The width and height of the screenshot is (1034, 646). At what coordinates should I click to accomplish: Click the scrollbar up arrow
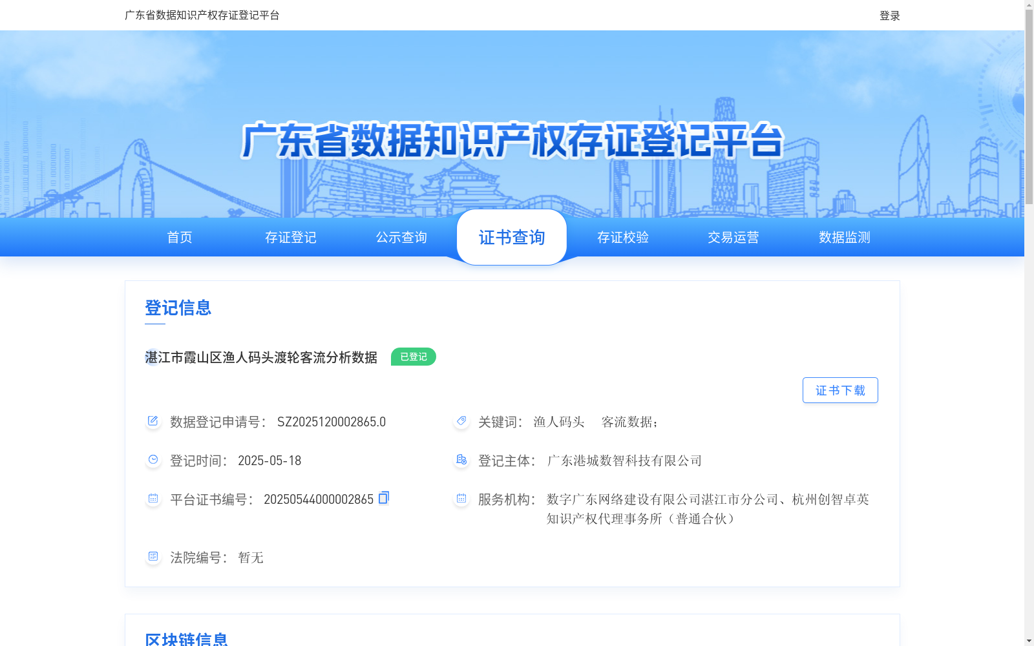pos(1029,5)
